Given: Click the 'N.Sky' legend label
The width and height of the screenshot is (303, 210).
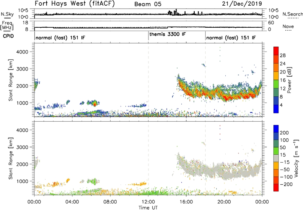Looking at the screenshot, I should [x=7, y=14].
